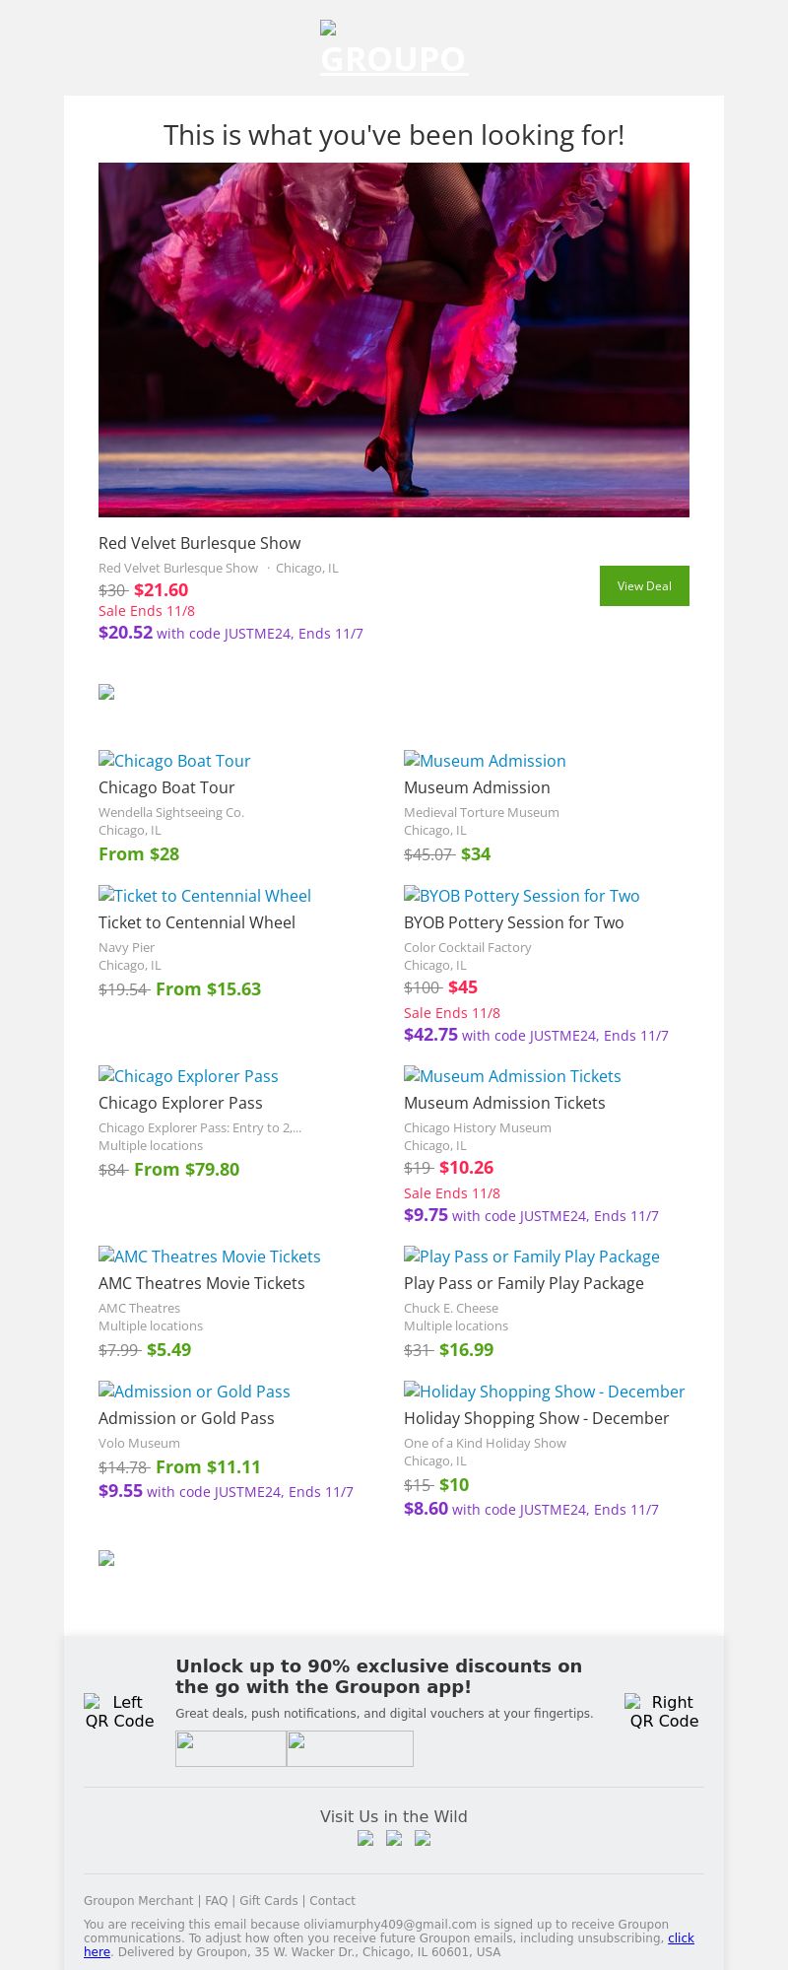Select Ticket to Centennial Wheel image link
The width and height of the screenshot is (788, 1970).
(x=205, y=896)
